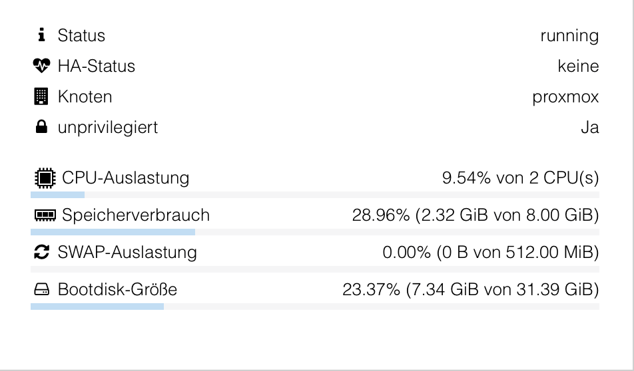Screen dimensions: 634x371
Task: Click the CPU chip icon
Action: [x=45, y=178]
